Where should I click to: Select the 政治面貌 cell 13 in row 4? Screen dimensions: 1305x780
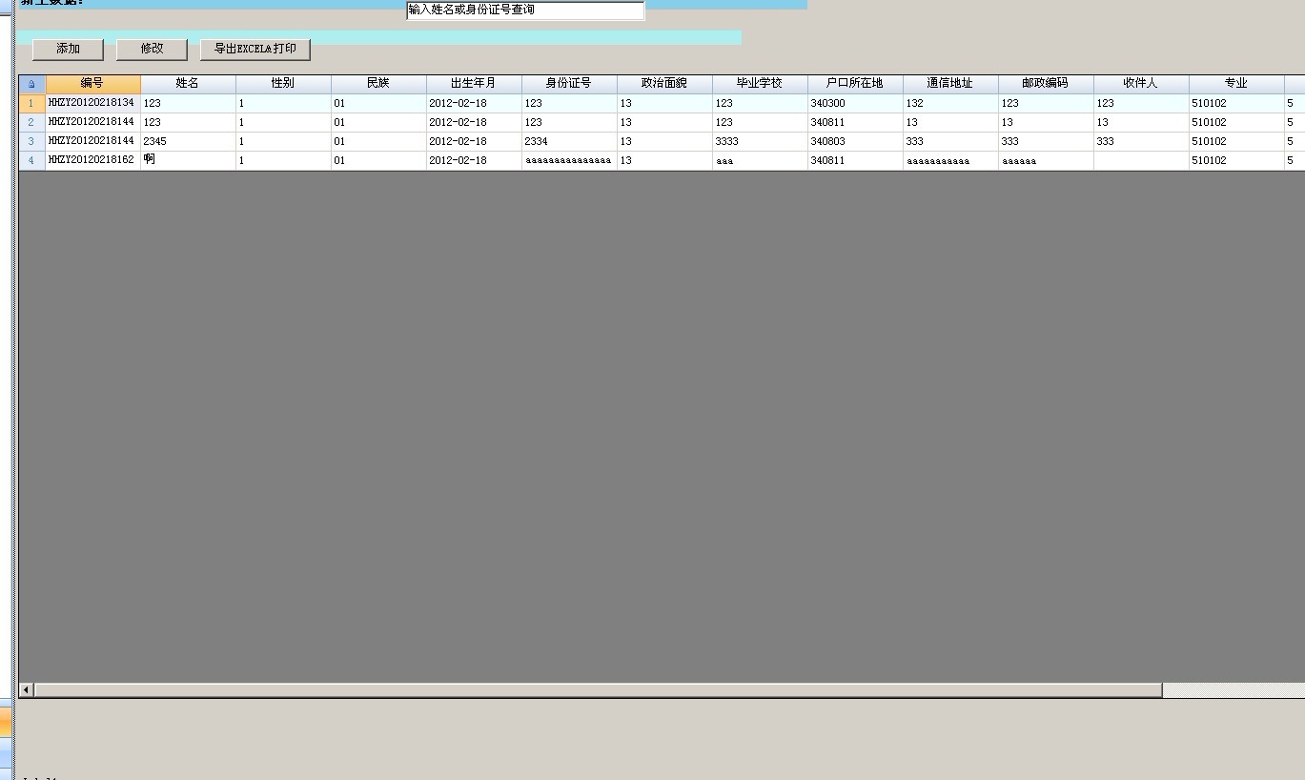pyautogui.click(x=664, y=160)
